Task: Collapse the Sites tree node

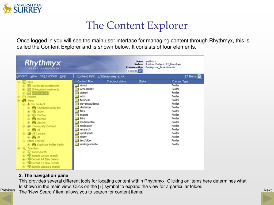Action: click(x=19, y=82)
